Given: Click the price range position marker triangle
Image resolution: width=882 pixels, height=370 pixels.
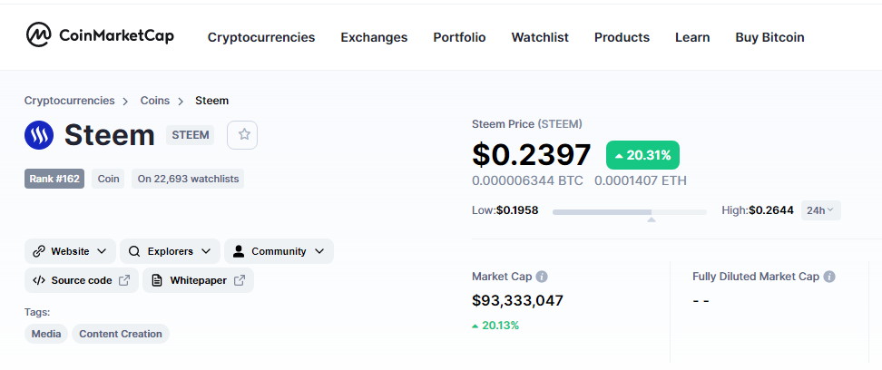Looking at the screenshot, I should tap(652, 219).
